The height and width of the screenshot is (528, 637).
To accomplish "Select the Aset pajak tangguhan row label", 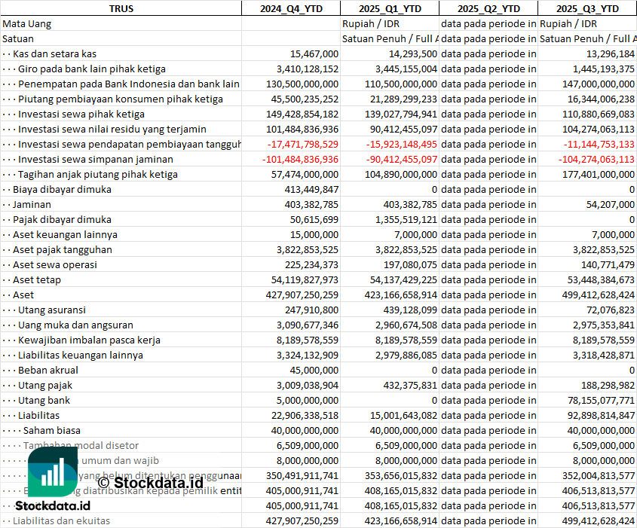I will click(x=63, y=249).
